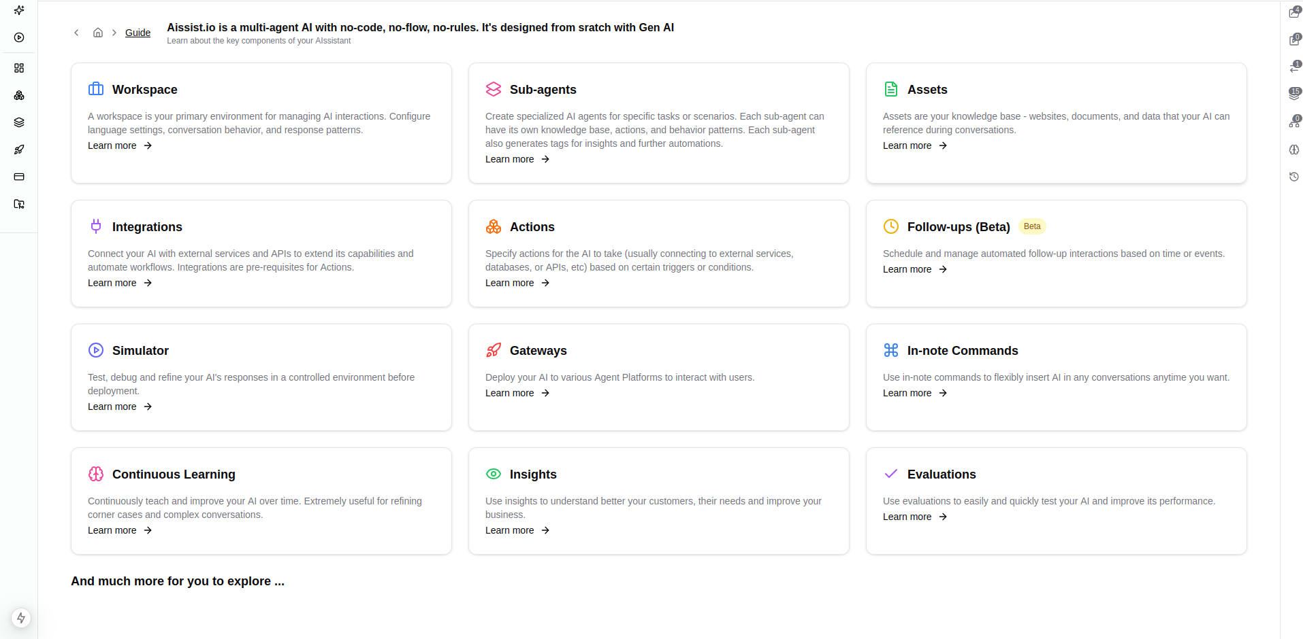This screenshot has width=1303, height=639.
Task: Open the Guide breadcrumb link
Action: 138,33
